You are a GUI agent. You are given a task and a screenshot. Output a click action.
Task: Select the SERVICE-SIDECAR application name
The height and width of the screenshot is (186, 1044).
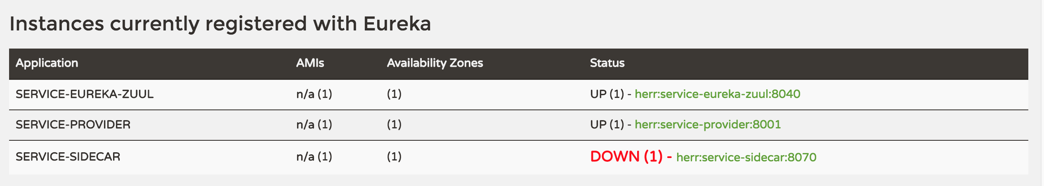click(68, 157)
